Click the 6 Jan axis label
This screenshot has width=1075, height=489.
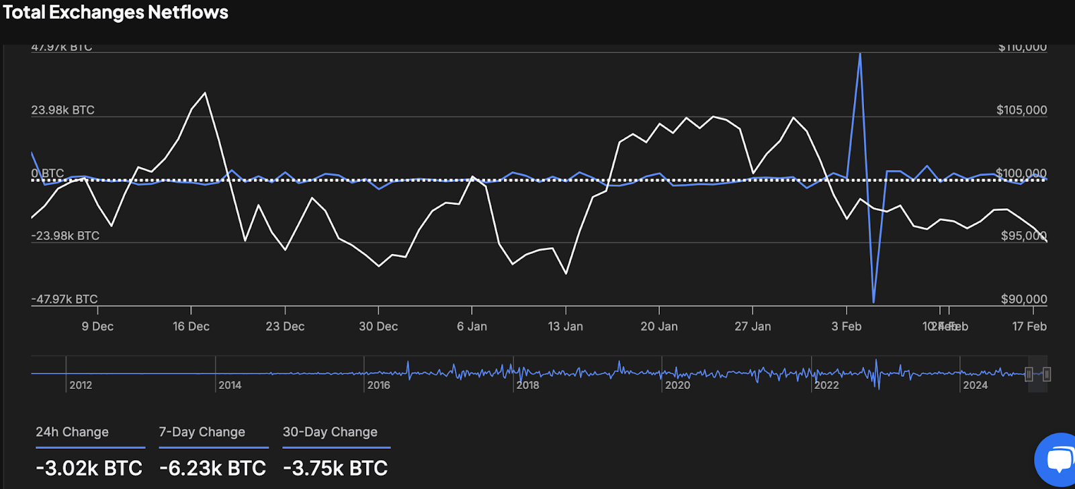(472, 326)
